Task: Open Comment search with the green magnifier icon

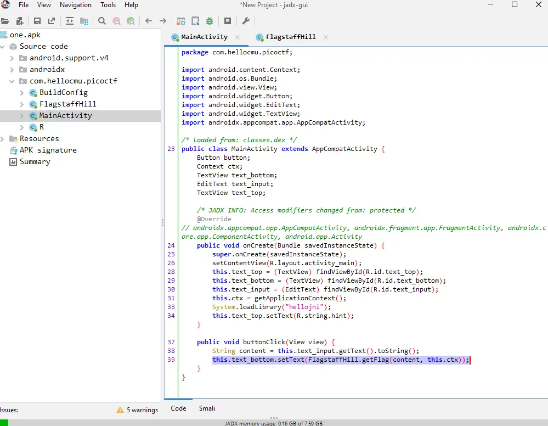Action: [x=131, y=21]
